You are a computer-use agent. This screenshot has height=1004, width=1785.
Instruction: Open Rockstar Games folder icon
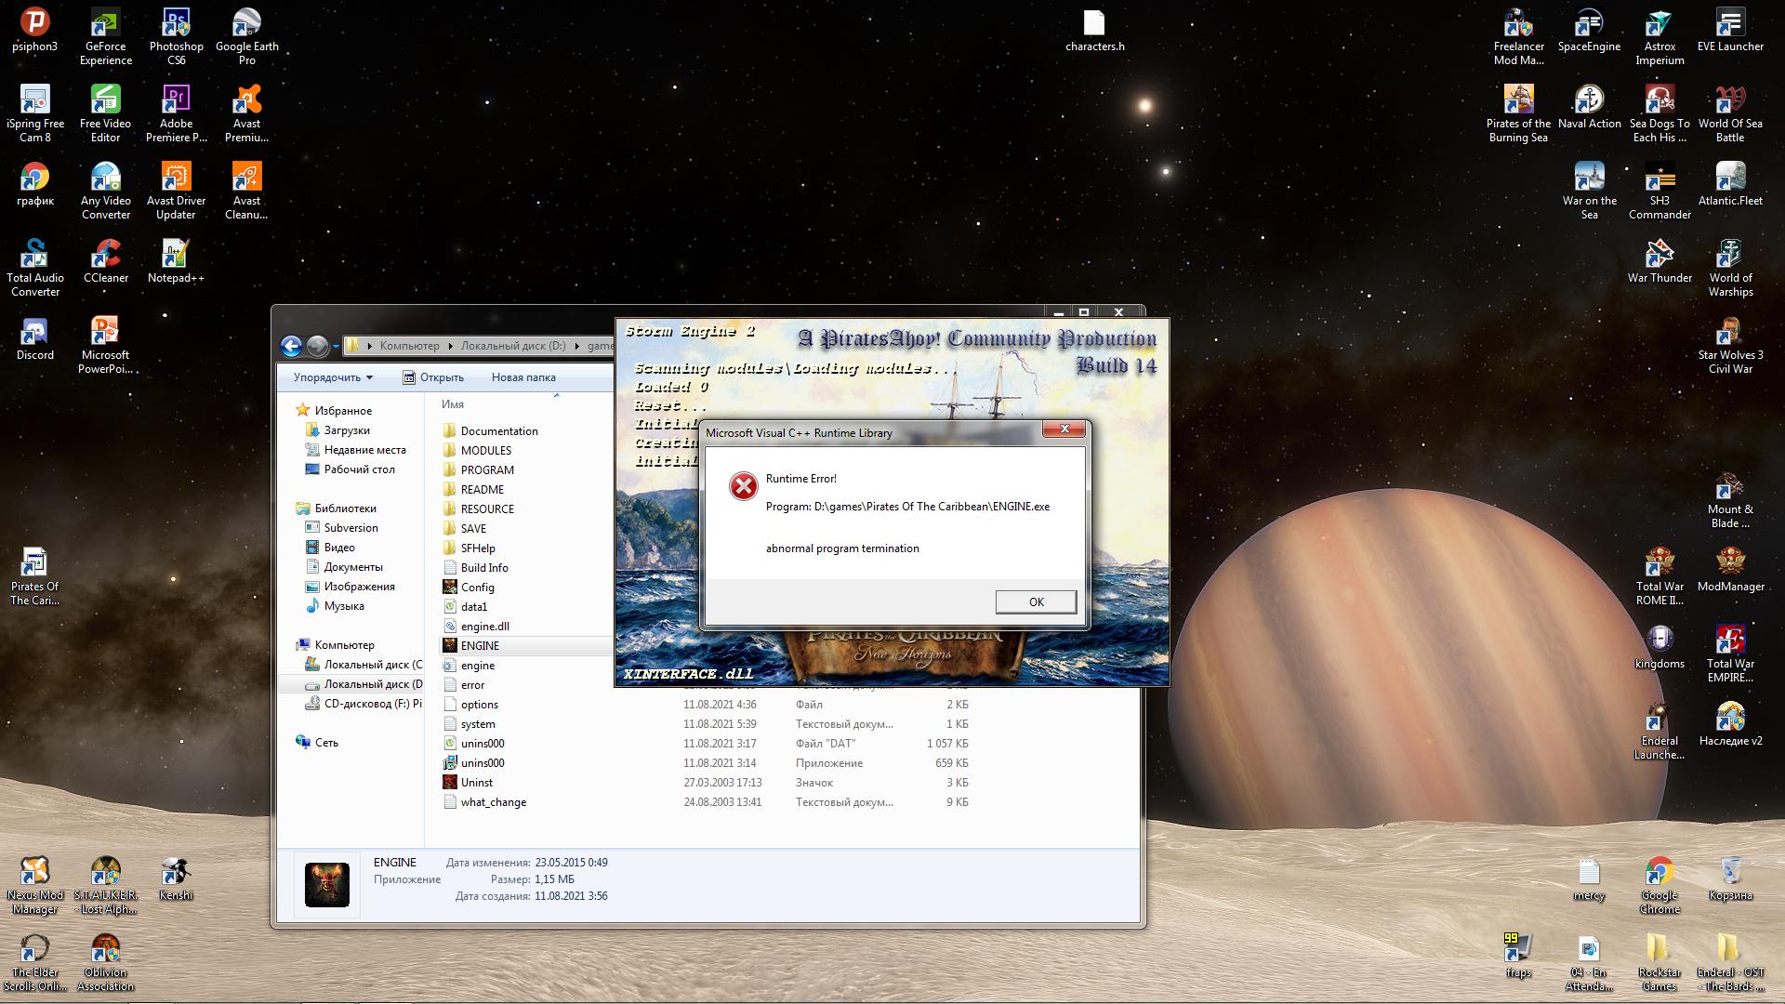[1659, 962]
